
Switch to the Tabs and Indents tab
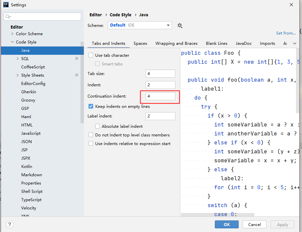[x=108, y=43]
